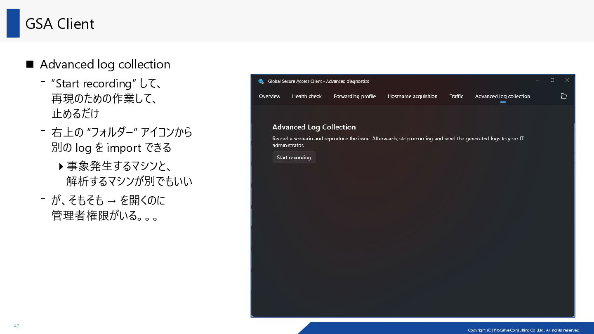Click the Advanced Log Collection heading

click(x=314, y=127)
